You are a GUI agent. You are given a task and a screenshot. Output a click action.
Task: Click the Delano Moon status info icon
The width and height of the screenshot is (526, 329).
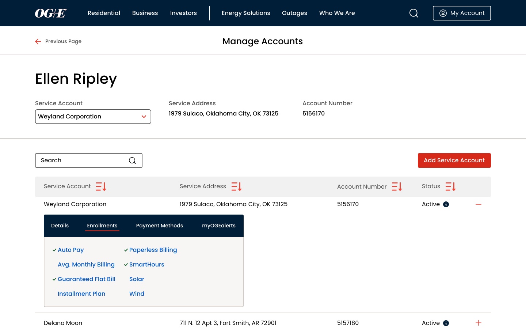(446, 323)
